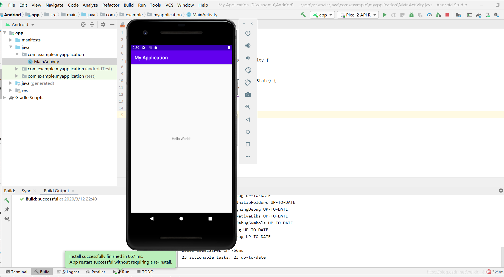Open the Profiler tool window
504x277 pixels.
96,272
